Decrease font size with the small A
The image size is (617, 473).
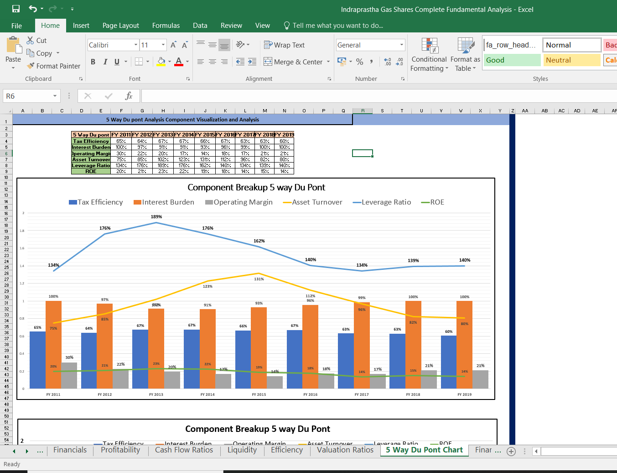[x=185, y=45]
